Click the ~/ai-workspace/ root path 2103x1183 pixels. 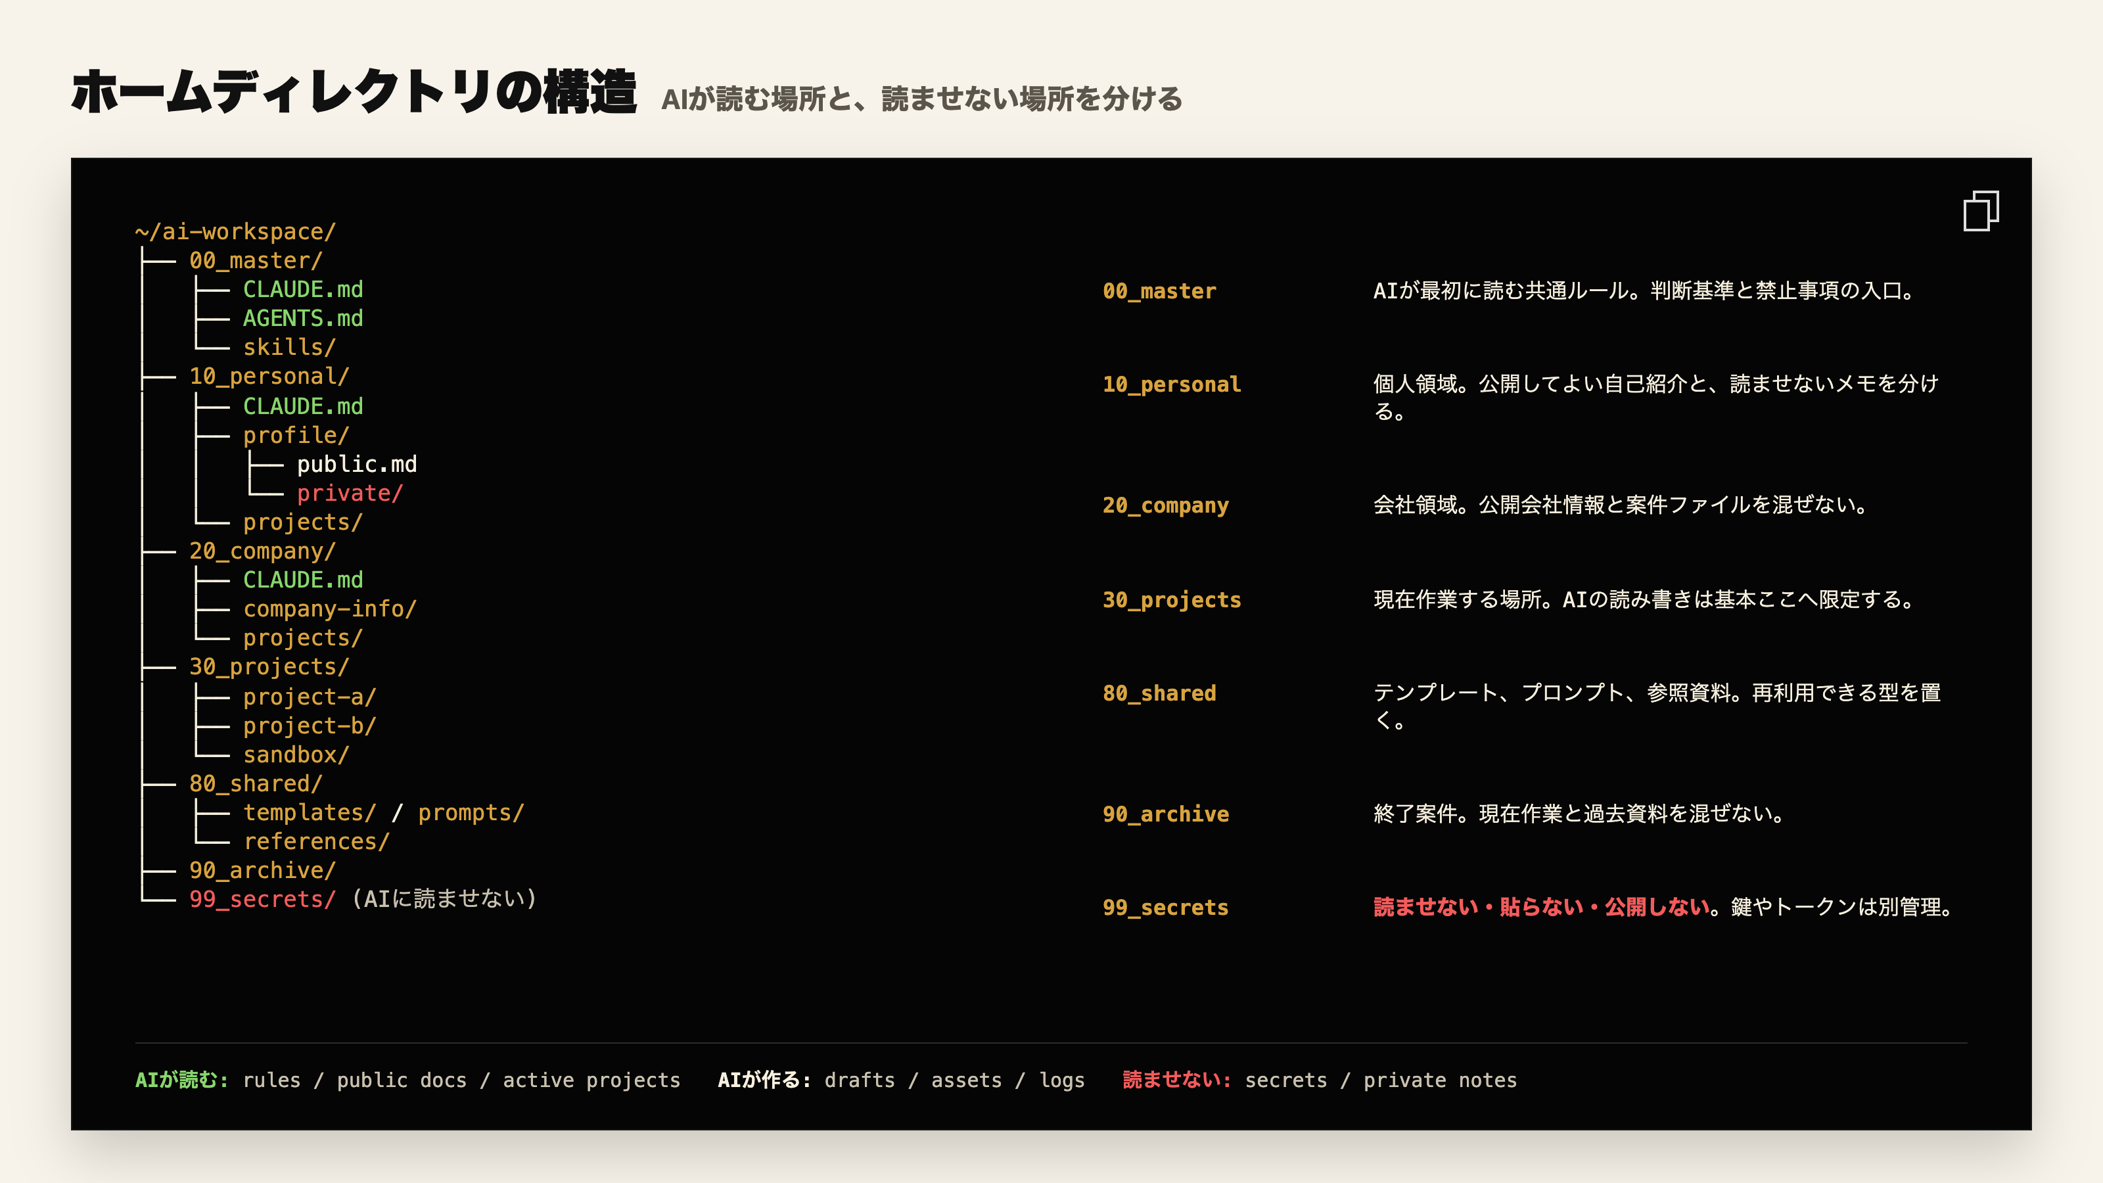pos(235,232)
